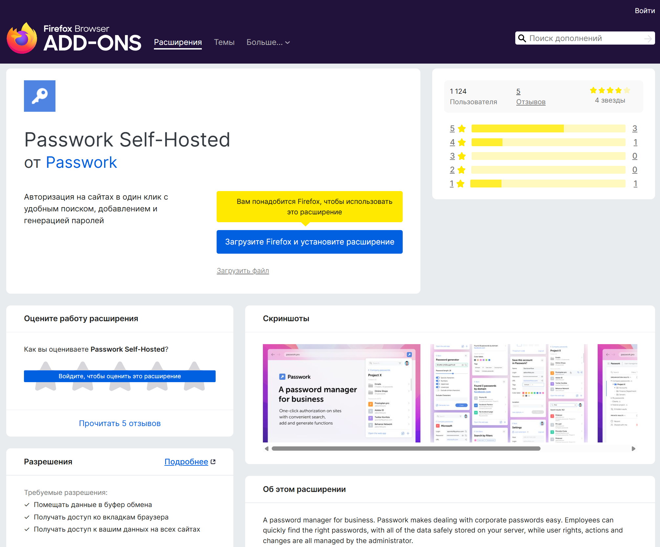
Task: Click the screenshots horizontal scrollbar
Action: click(x=406, y=449)
